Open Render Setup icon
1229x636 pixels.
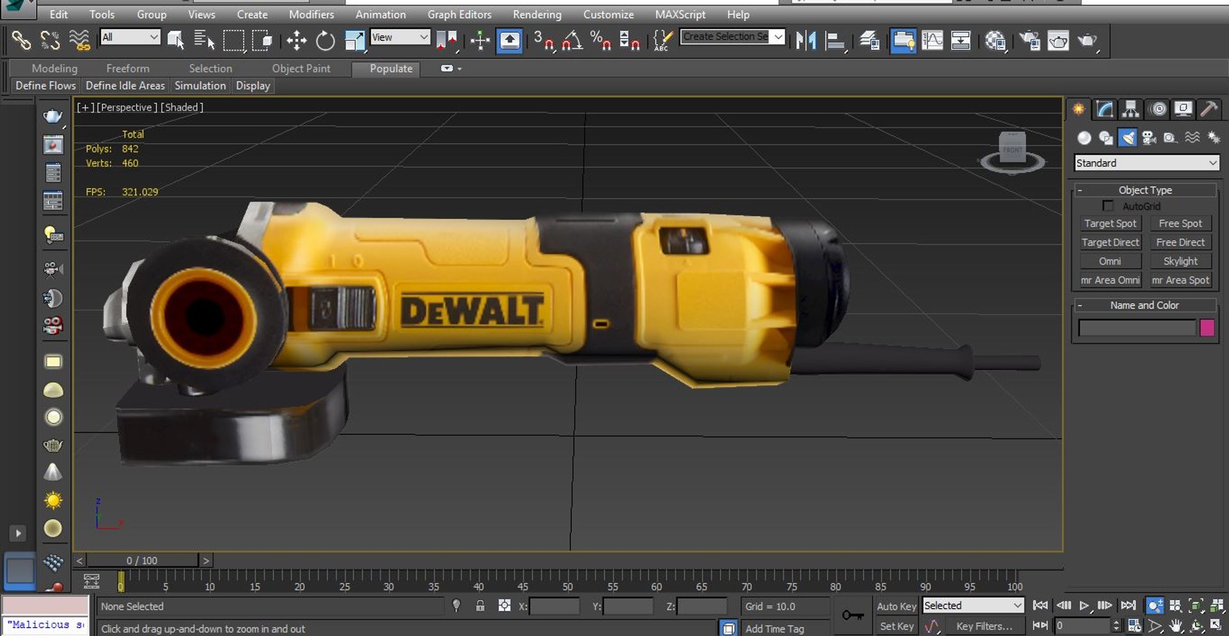[1030, 41]
